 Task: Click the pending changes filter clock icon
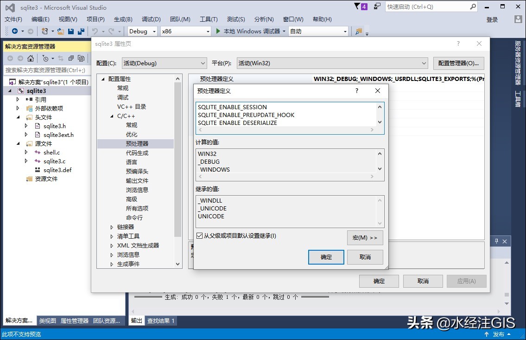tap(45, 58)
